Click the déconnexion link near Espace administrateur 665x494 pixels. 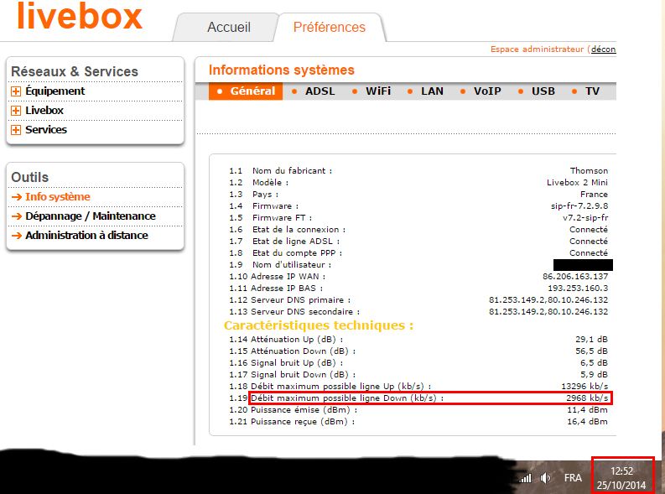click(x=604, y=49)
